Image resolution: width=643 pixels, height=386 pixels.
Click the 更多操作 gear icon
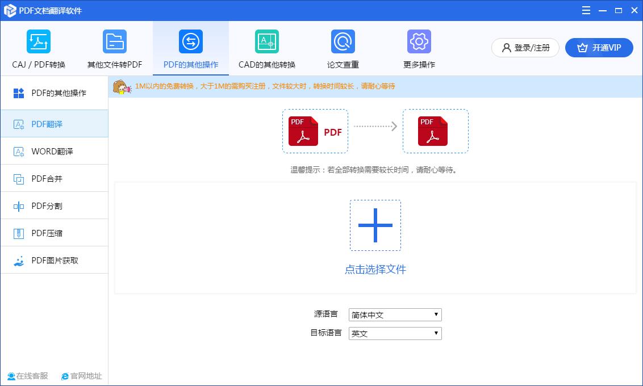419,41
